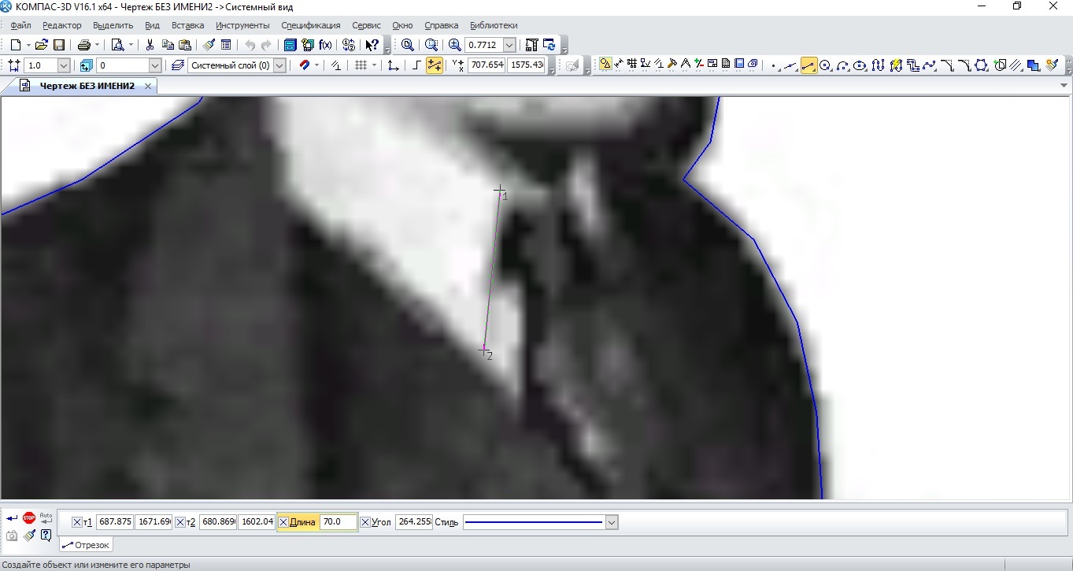1073x571 pixels.
Task: Click the scissors Cut icon
Action: click(x=150, y=45)
